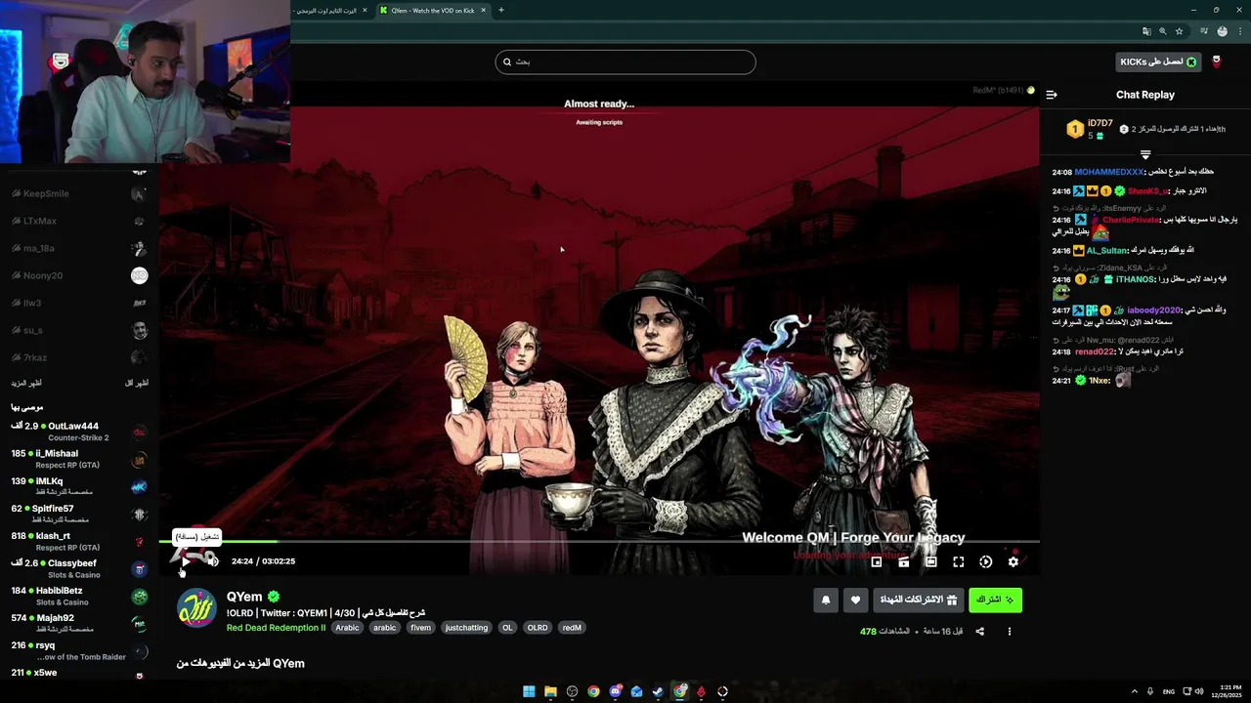The width and height of the screenshot is (1251, 703).
Task: Open Chrome translate page icon
Action: point(1146,31)
